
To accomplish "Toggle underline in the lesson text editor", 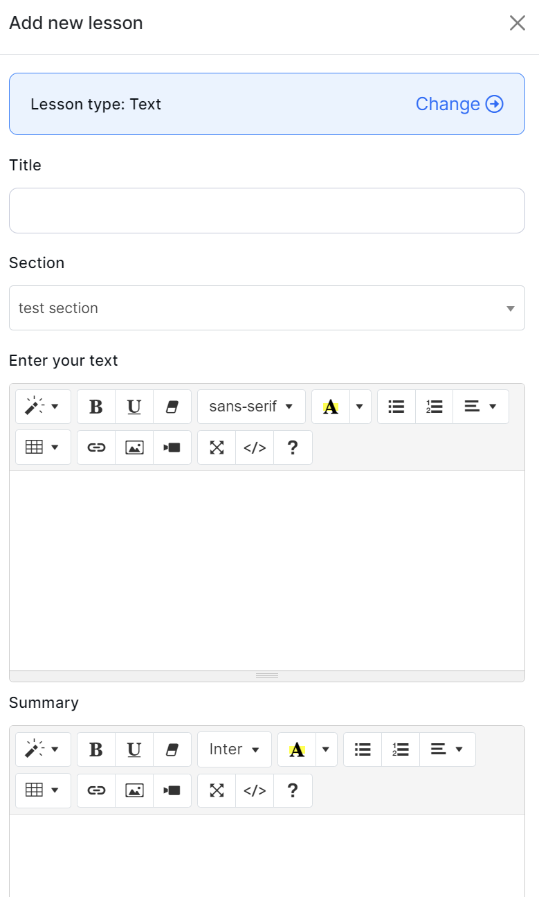I will (x=134, y=407).
